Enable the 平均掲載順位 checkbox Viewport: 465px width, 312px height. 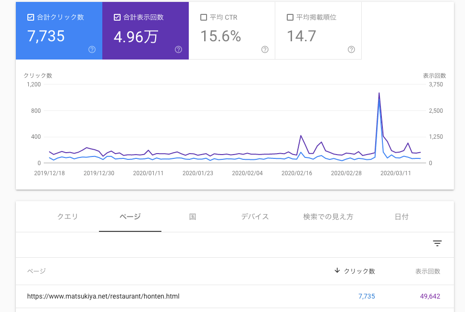click(x=290, y=17)
